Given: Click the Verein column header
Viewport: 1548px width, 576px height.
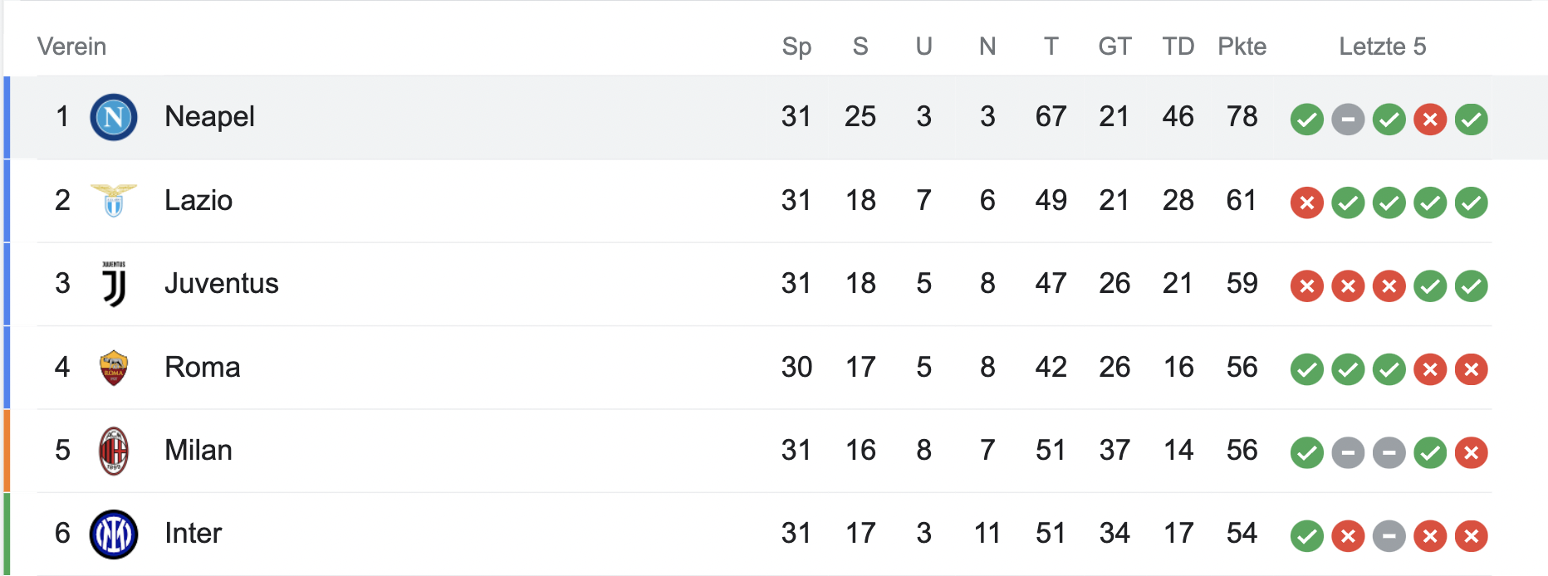Looking at the screenshot, I should coord(71,46).
